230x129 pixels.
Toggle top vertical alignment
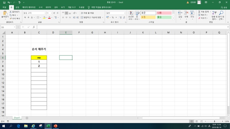63,13
